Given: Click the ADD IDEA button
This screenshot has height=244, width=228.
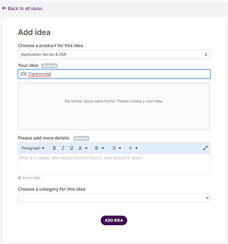Looking at the screenshot, I should point(114,220).
